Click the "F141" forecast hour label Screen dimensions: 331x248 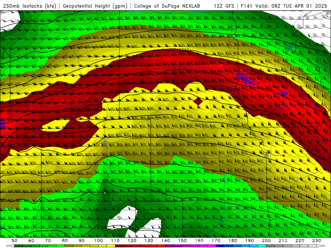pos(247,6)
